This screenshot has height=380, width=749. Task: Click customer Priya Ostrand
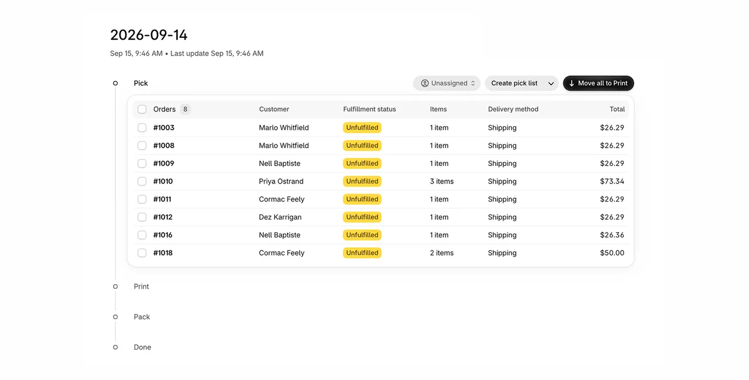(281, 181)
